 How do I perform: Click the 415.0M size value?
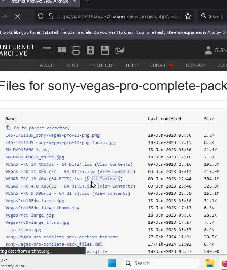212,172
